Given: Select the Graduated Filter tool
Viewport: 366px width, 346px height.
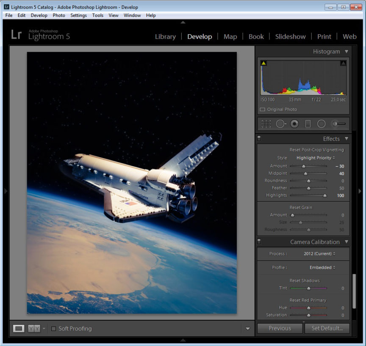Looking at the screenshot, I should 308,124.
